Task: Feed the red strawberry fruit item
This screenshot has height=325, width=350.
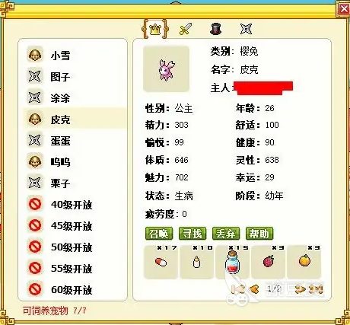Action: click(x=268, y=263)
